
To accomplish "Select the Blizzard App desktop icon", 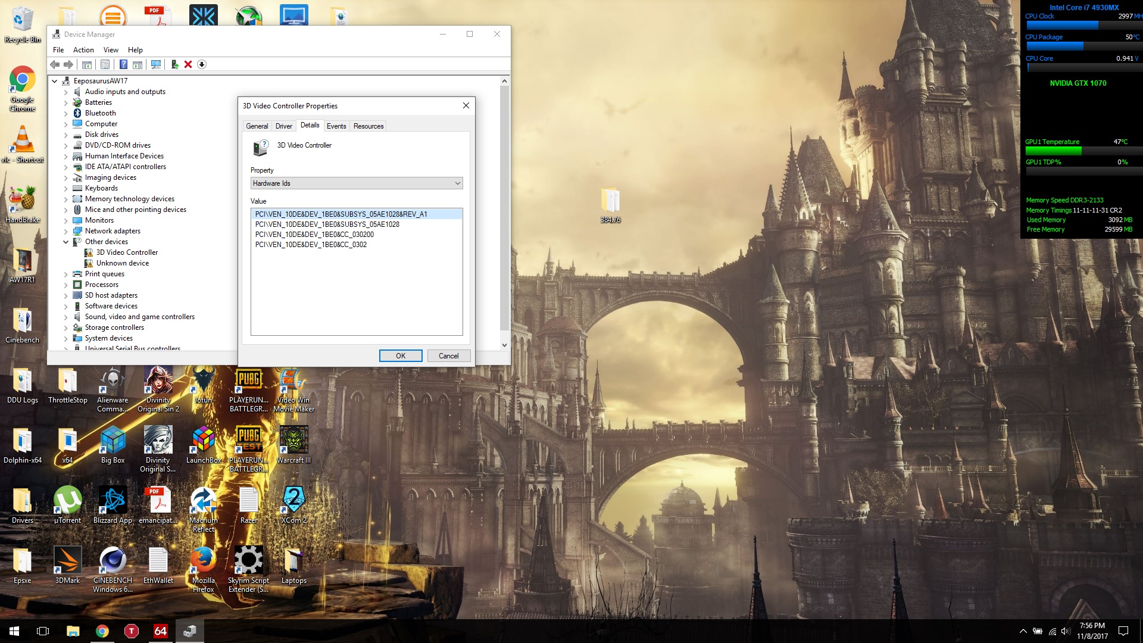I will click(x=113, y=505).
